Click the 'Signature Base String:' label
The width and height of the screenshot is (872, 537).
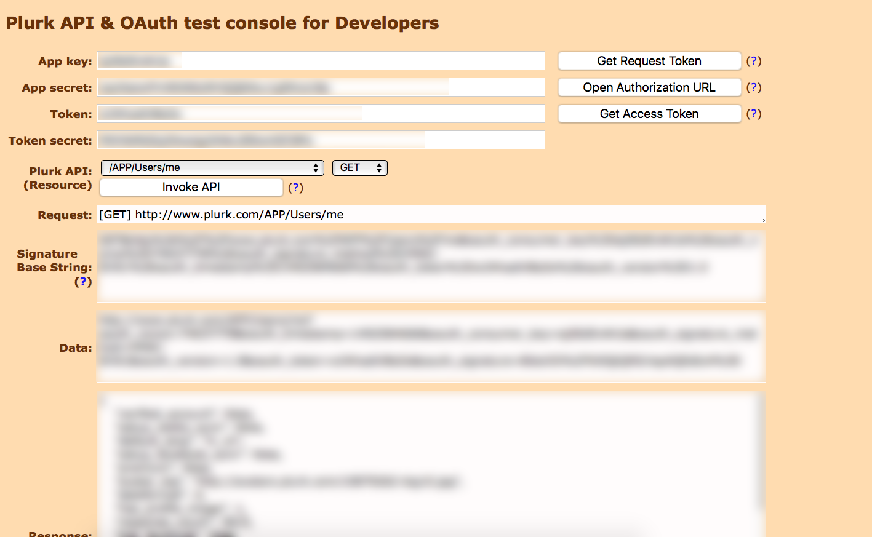coord(55,261)
